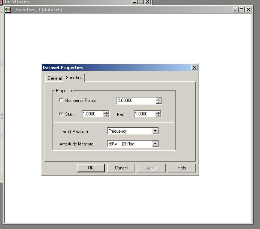Open the Amplitude Measure dropdown
The image size is (260, 229).
point(155,144)
